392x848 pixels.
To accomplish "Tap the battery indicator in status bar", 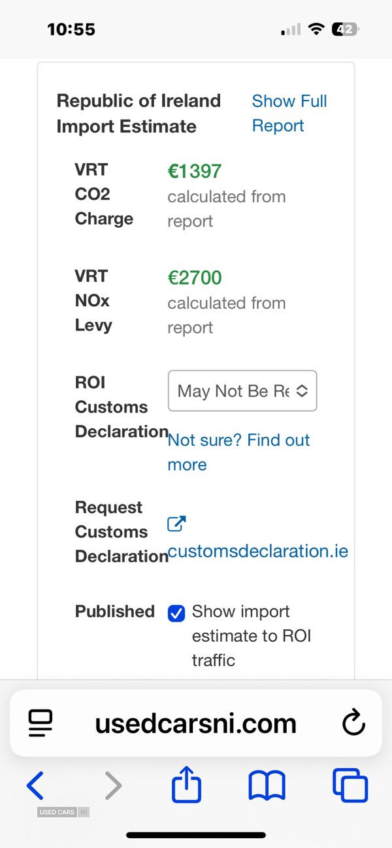I will coord(345,29).
